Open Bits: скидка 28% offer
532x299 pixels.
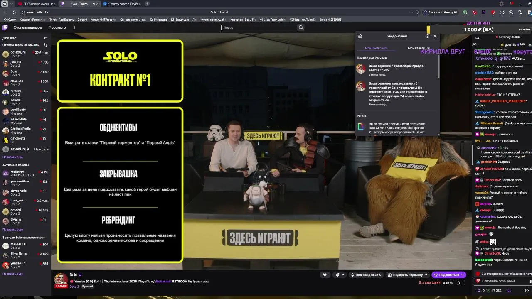pyautogui.click(x=366, y=274)
